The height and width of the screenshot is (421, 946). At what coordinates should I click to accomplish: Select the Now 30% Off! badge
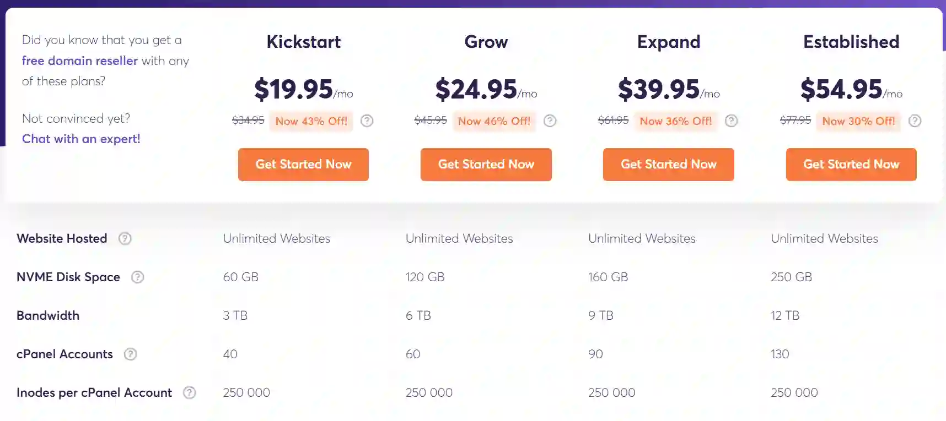(x=858, y=121)
